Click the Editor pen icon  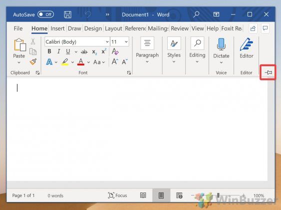(x=247, y=44)
